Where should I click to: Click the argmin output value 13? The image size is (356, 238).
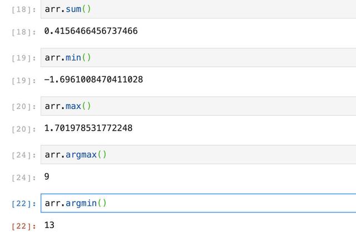tap(50, 225)
